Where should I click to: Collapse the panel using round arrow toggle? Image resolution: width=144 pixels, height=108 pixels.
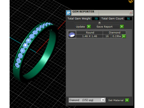coord(99,23)
